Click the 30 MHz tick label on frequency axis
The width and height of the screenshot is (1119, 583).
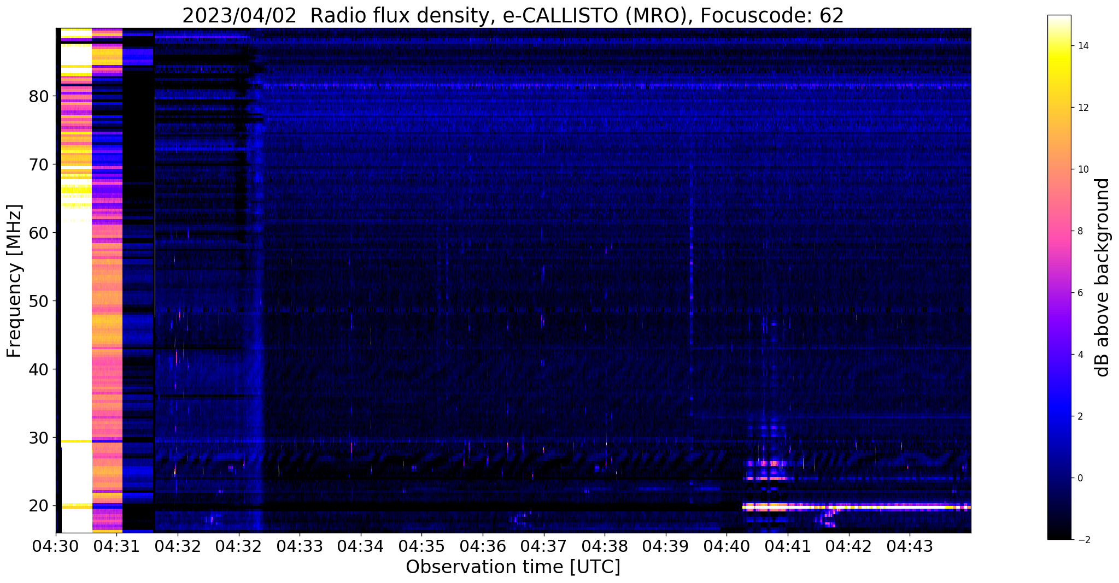38,438
